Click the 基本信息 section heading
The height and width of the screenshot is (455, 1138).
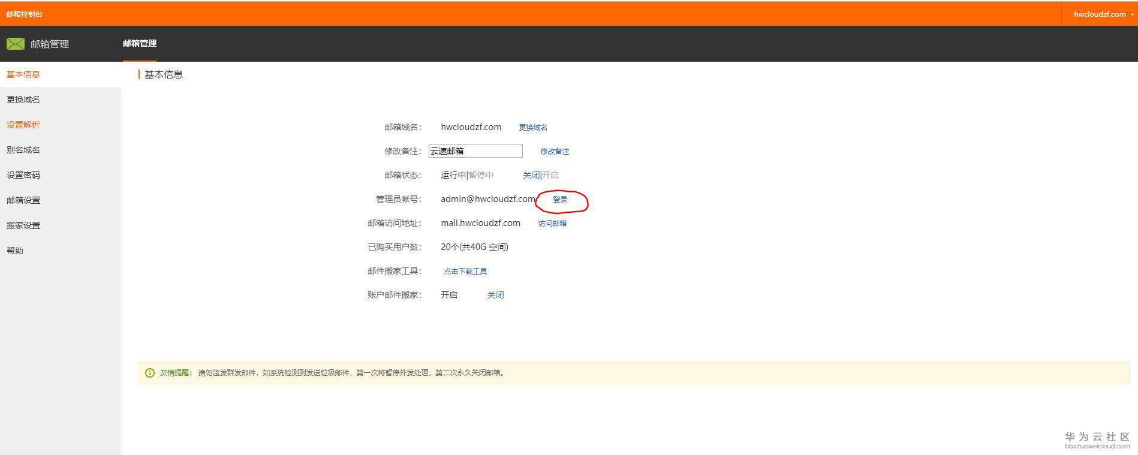(x=164, y=74)
